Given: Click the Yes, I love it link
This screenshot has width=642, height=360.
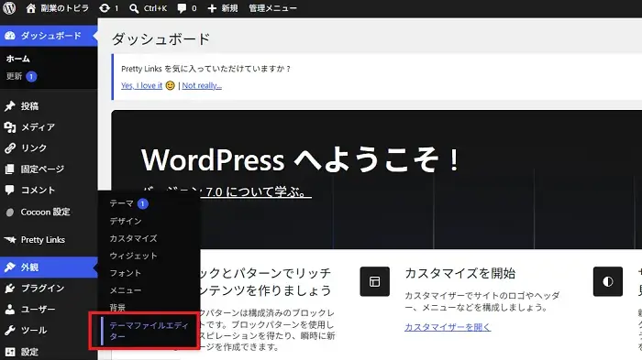Looking at the screenshot, I should coord(141,85).
